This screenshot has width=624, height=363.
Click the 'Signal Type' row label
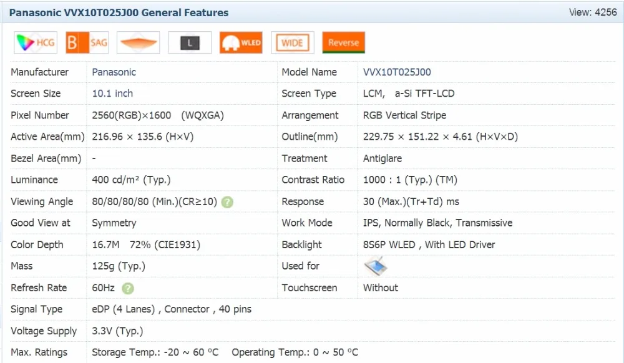[x=36, y=309]
